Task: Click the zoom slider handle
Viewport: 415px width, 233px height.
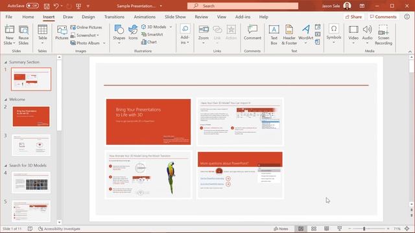Action: (364, 228)
